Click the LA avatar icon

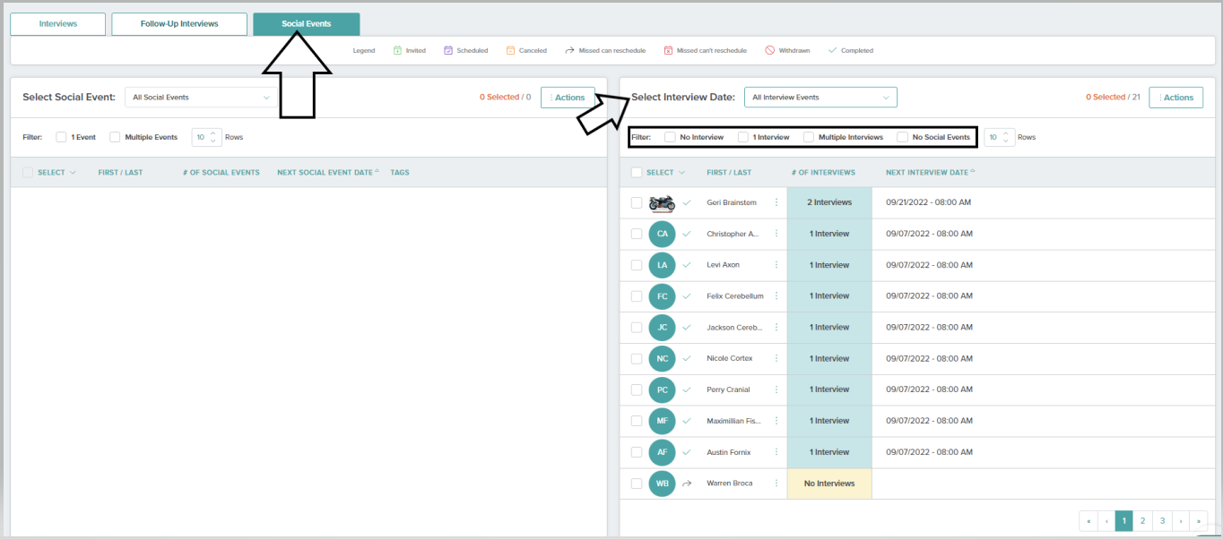[662, 265]
